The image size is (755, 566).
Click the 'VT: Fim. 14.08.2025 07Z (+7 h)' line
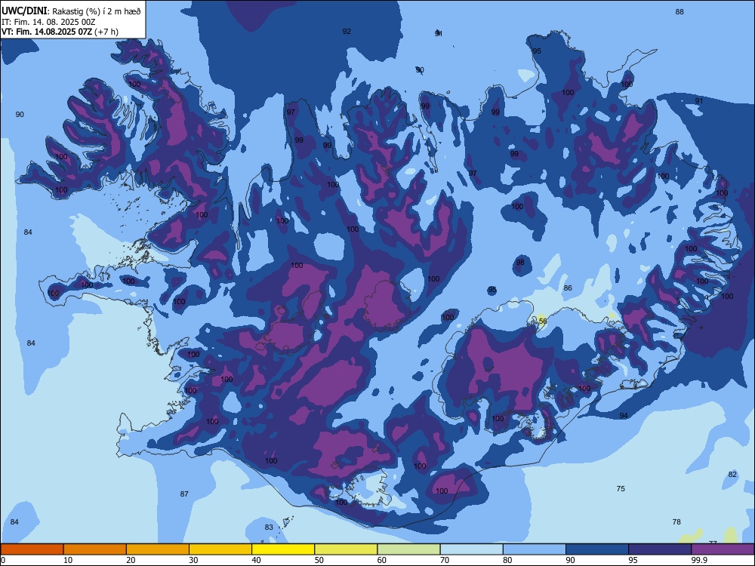click(60, 32)
